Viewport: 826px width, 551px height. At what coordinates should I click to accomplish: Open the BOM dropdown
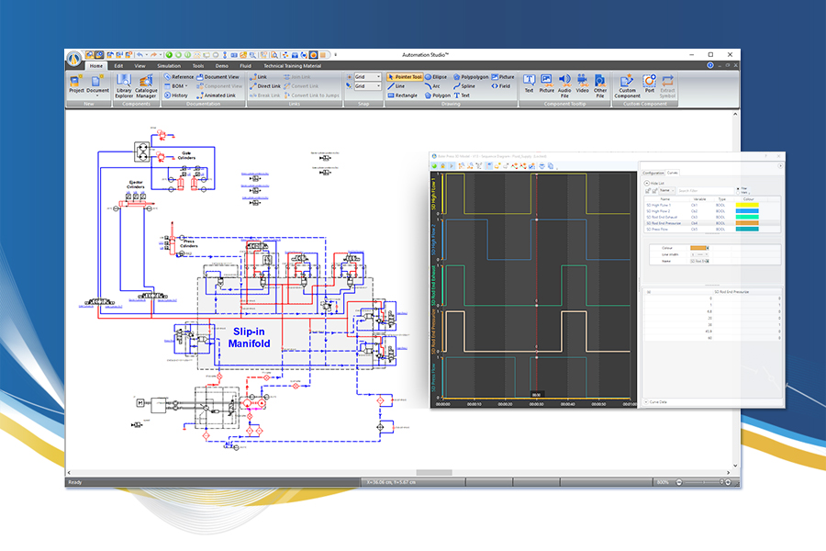click(x=186, y=86)
